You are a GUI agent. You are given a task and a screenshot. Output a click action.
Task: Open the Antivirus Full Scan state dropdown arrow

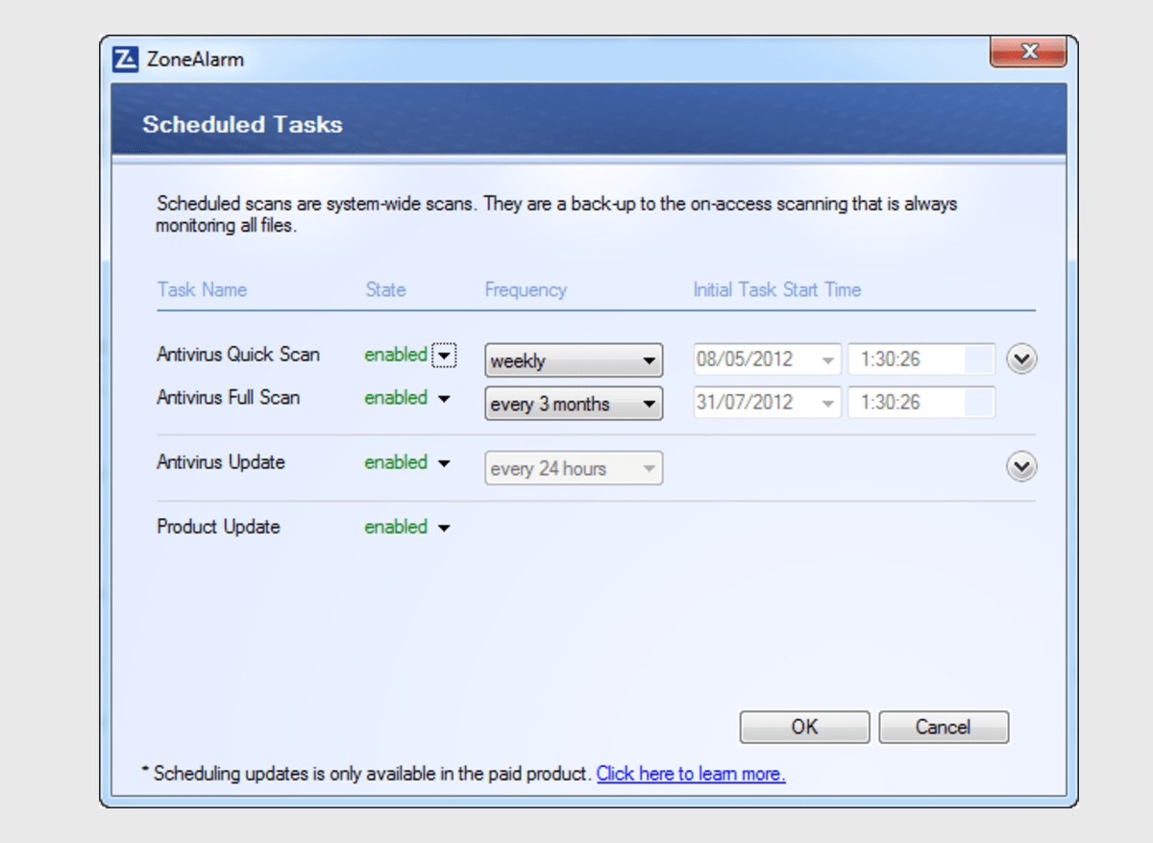(444, 399)
